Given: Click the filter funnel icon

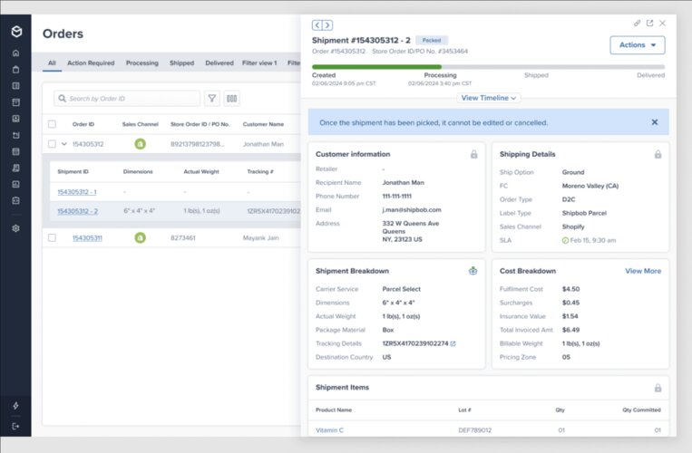Looking at the screenshot, I should tap(212, 99).
